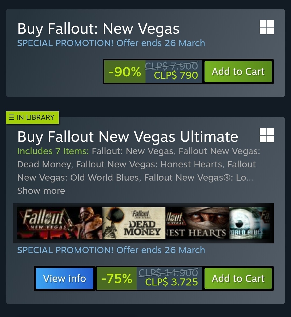Add Fallout New Vegas Ultimate to cart
This screenshot has height=317, width=291.
(238, 278)
